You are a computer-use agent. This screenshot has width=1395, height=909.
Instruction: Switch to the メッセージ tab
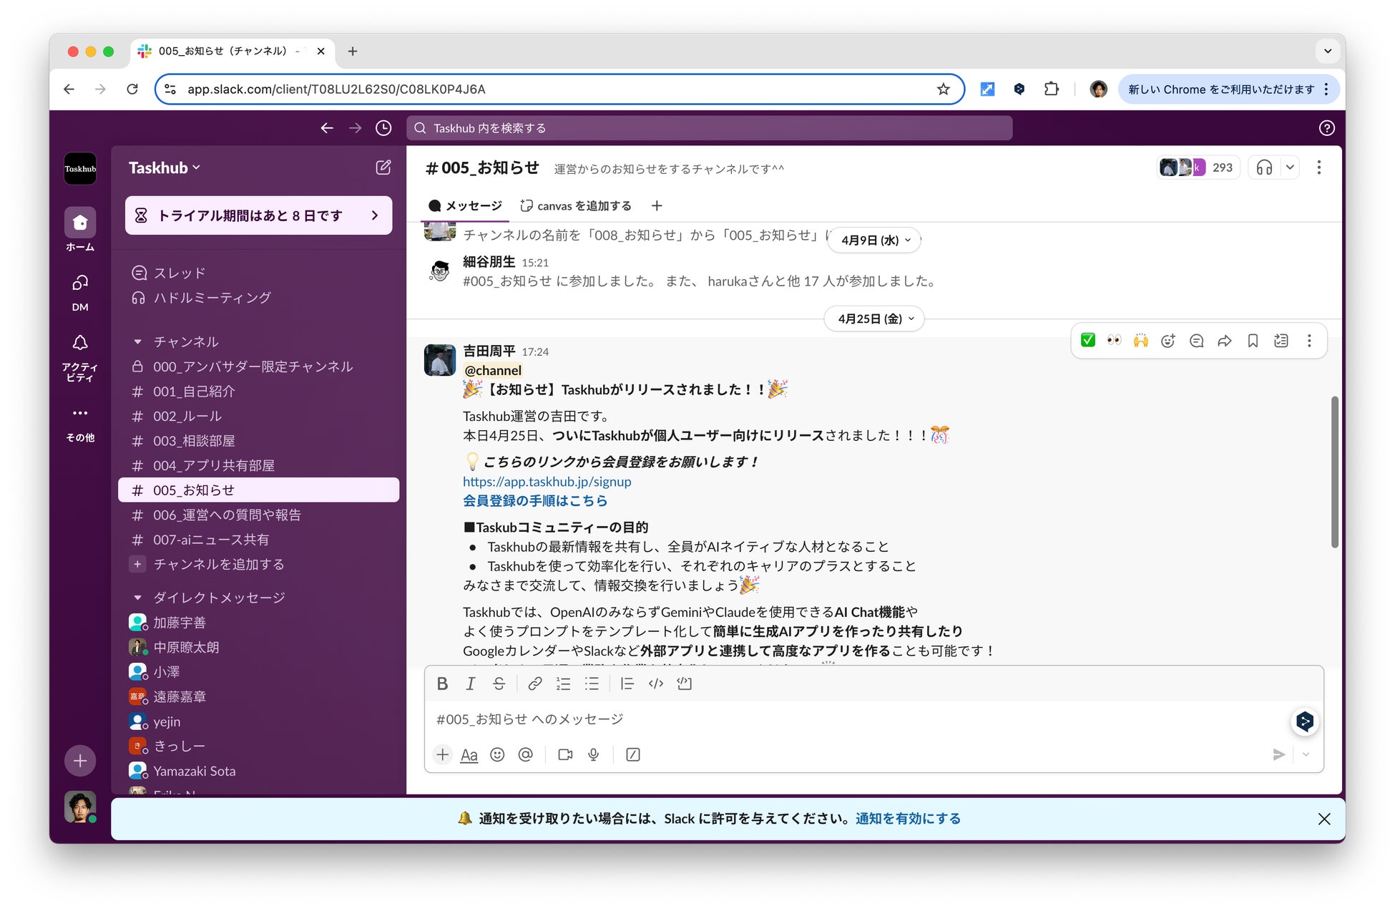click(x=466, y=206)
